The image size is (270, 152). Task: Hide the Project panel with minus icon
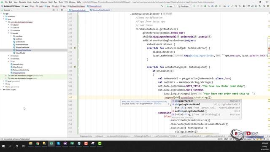pyautogui.click(x=65, y=10)
